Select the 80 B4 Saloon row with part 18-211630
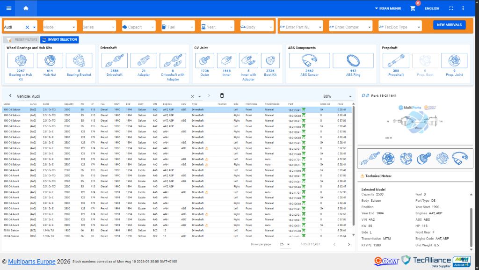The height and width of the screenshot is (270, 479). pyautogui.click(x=177, y=231)
